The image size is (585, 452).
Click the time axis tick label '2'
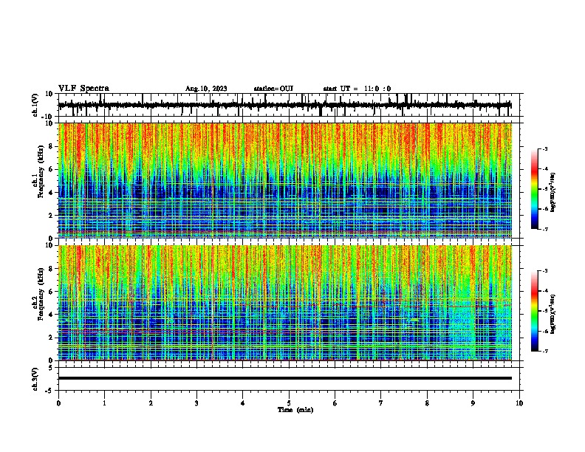click(x=151, y=403)
